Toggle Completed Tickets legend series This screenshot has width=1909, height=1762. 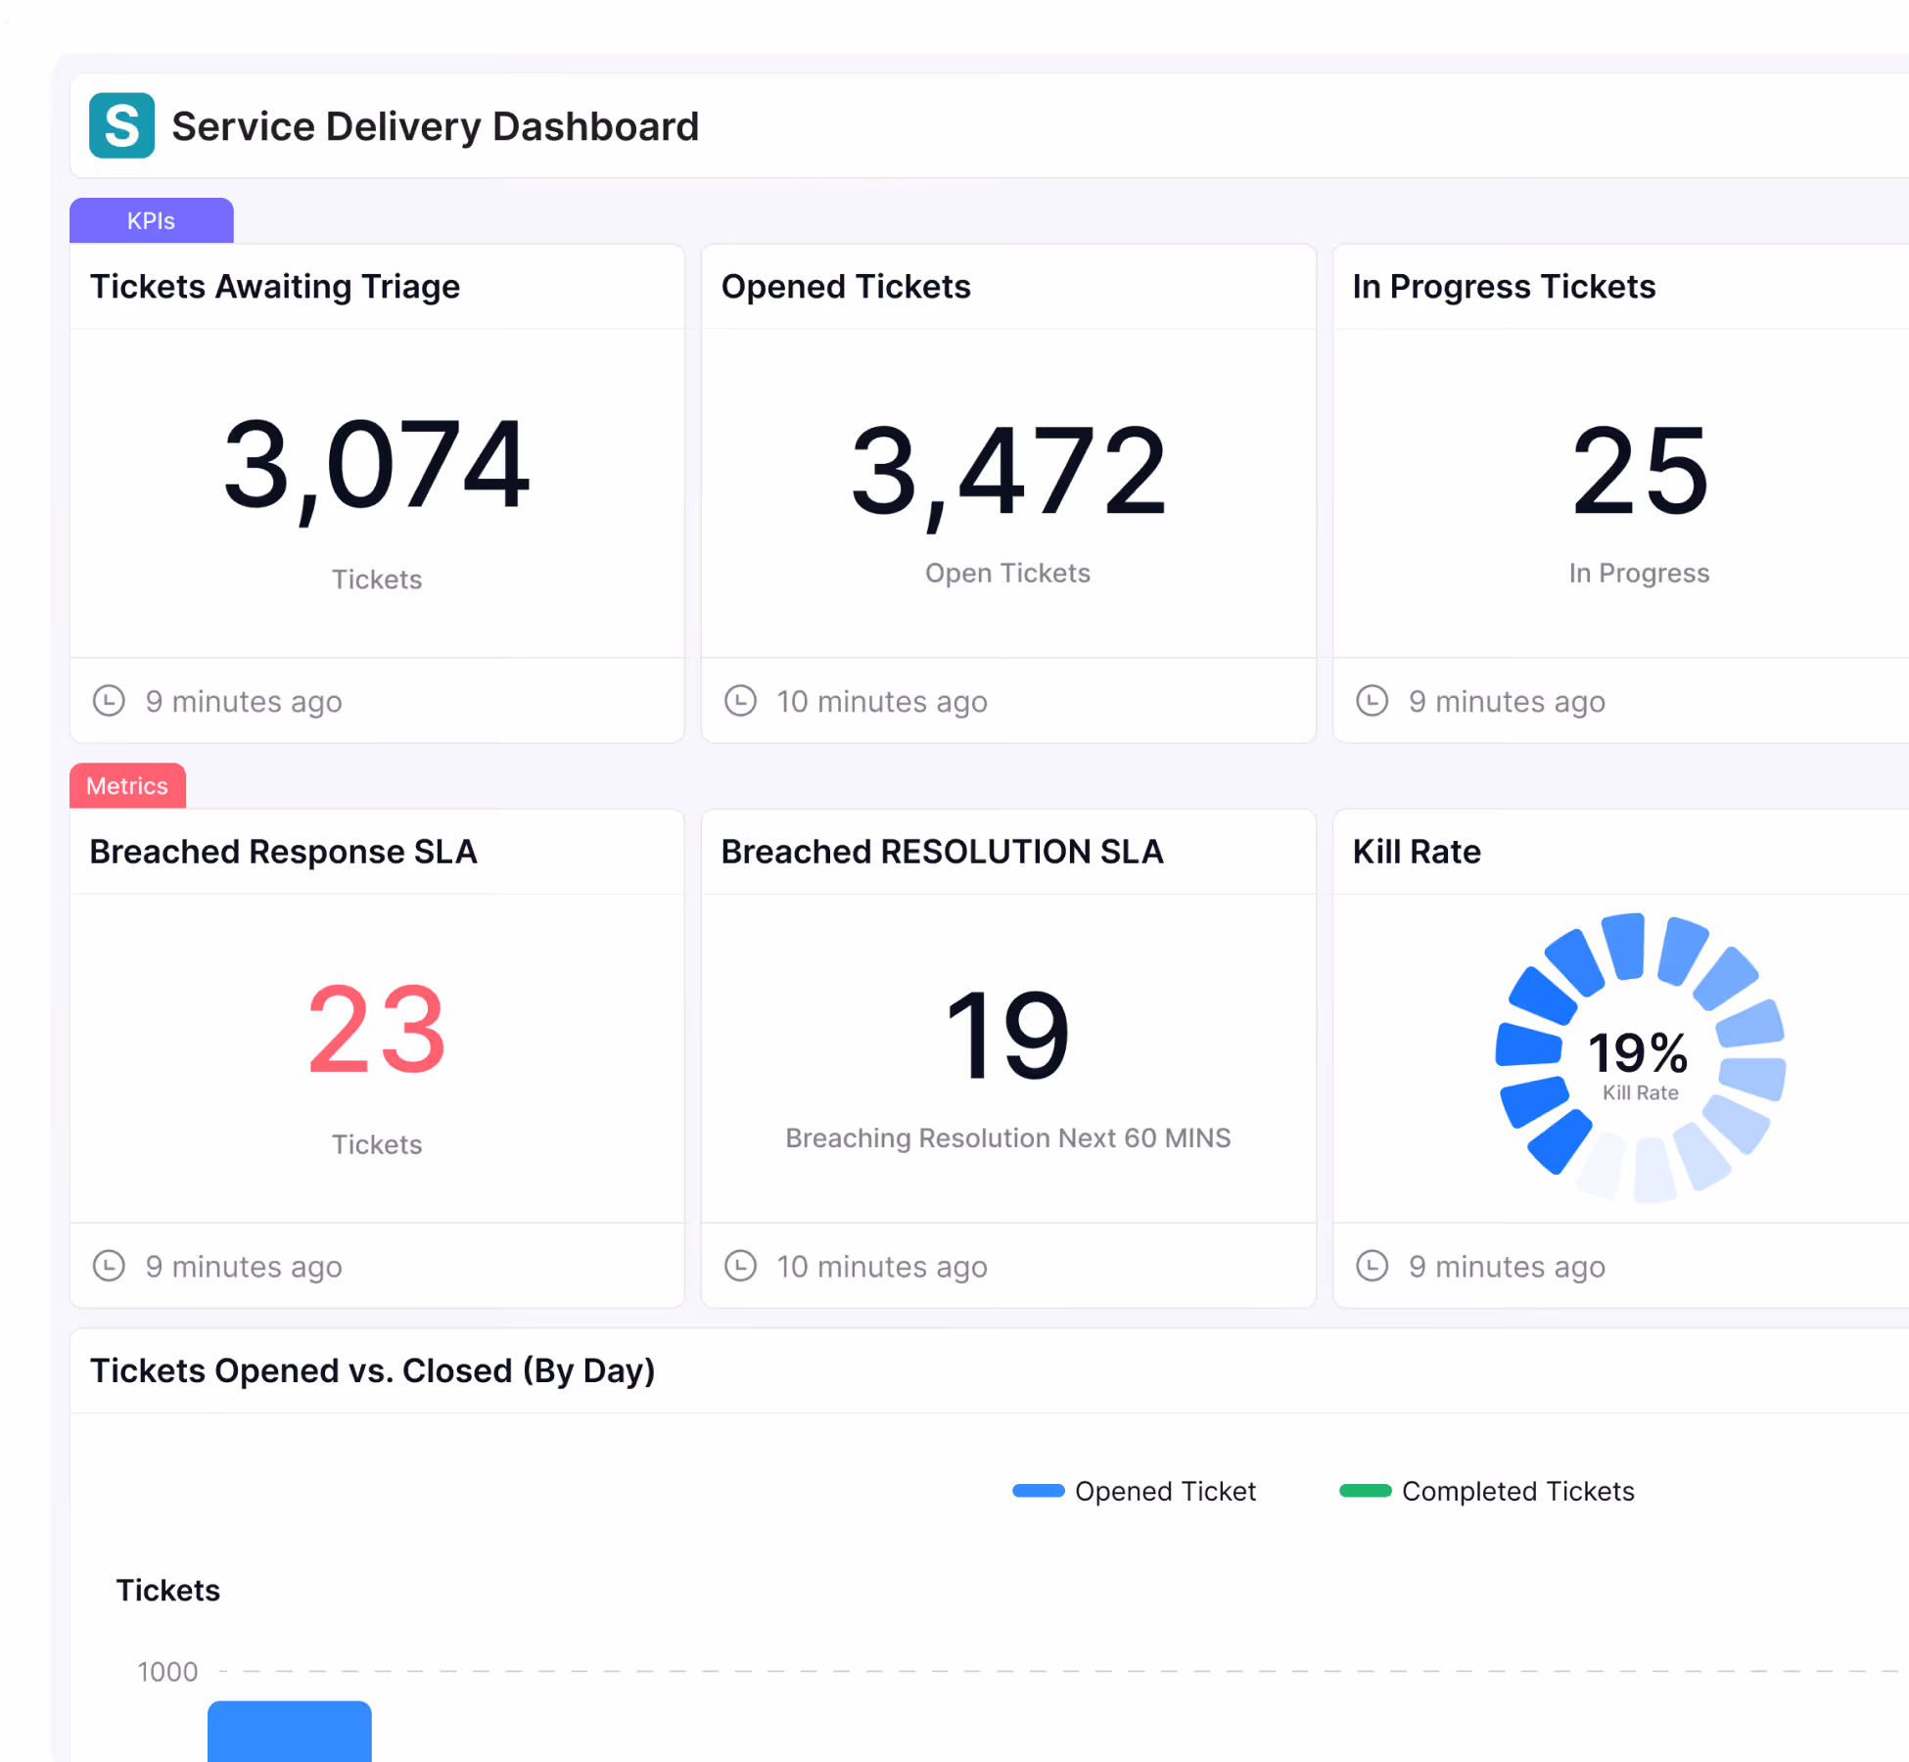1487,1491
